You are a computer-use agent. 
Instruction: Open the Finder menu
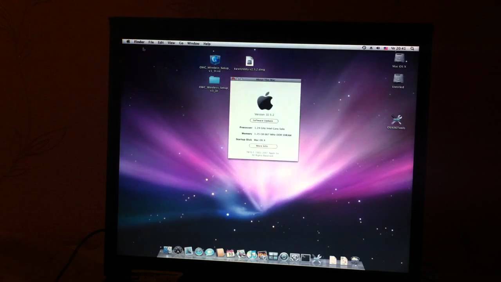pos(139,42)
